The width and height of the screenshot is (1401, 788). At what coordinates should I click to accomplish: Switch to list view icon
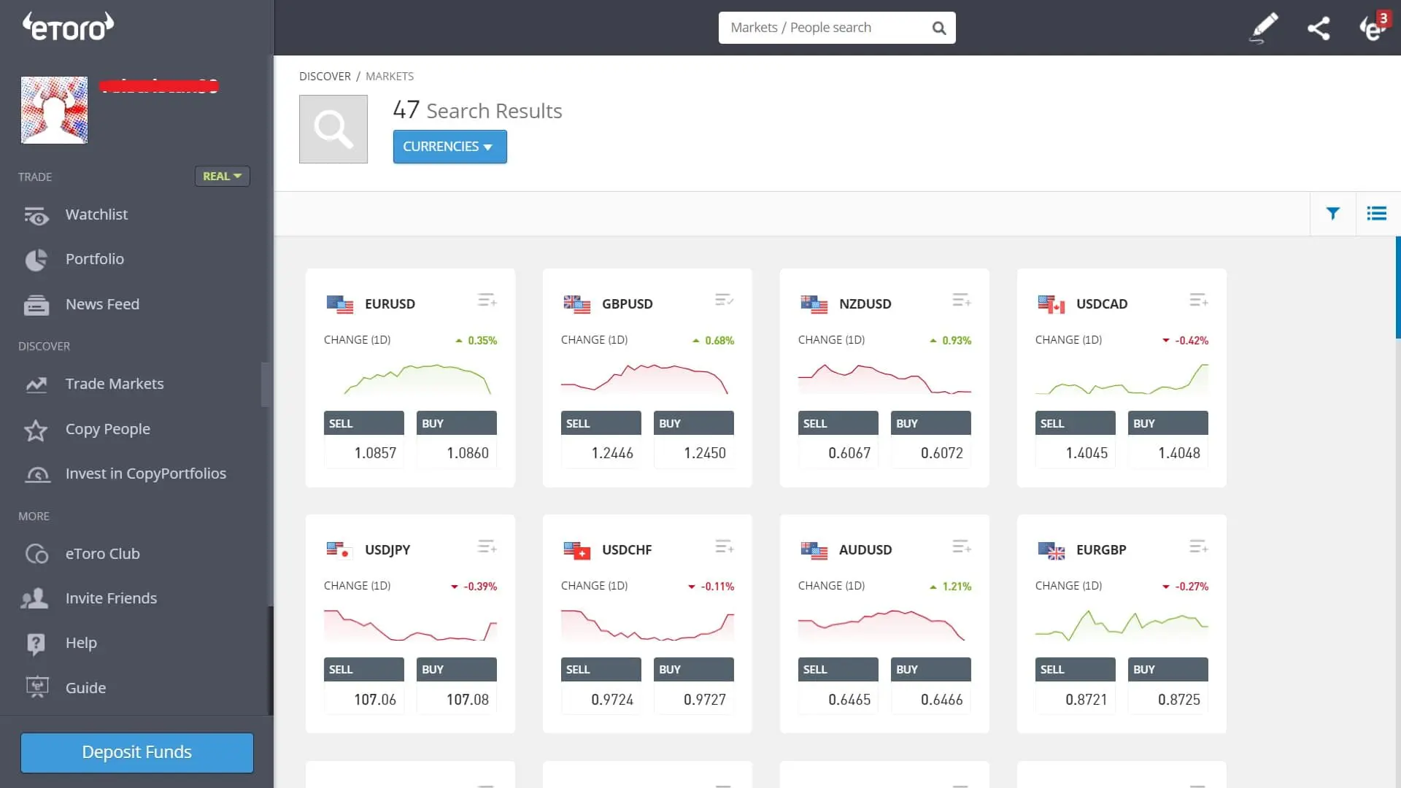click(x=1376, y=213)
